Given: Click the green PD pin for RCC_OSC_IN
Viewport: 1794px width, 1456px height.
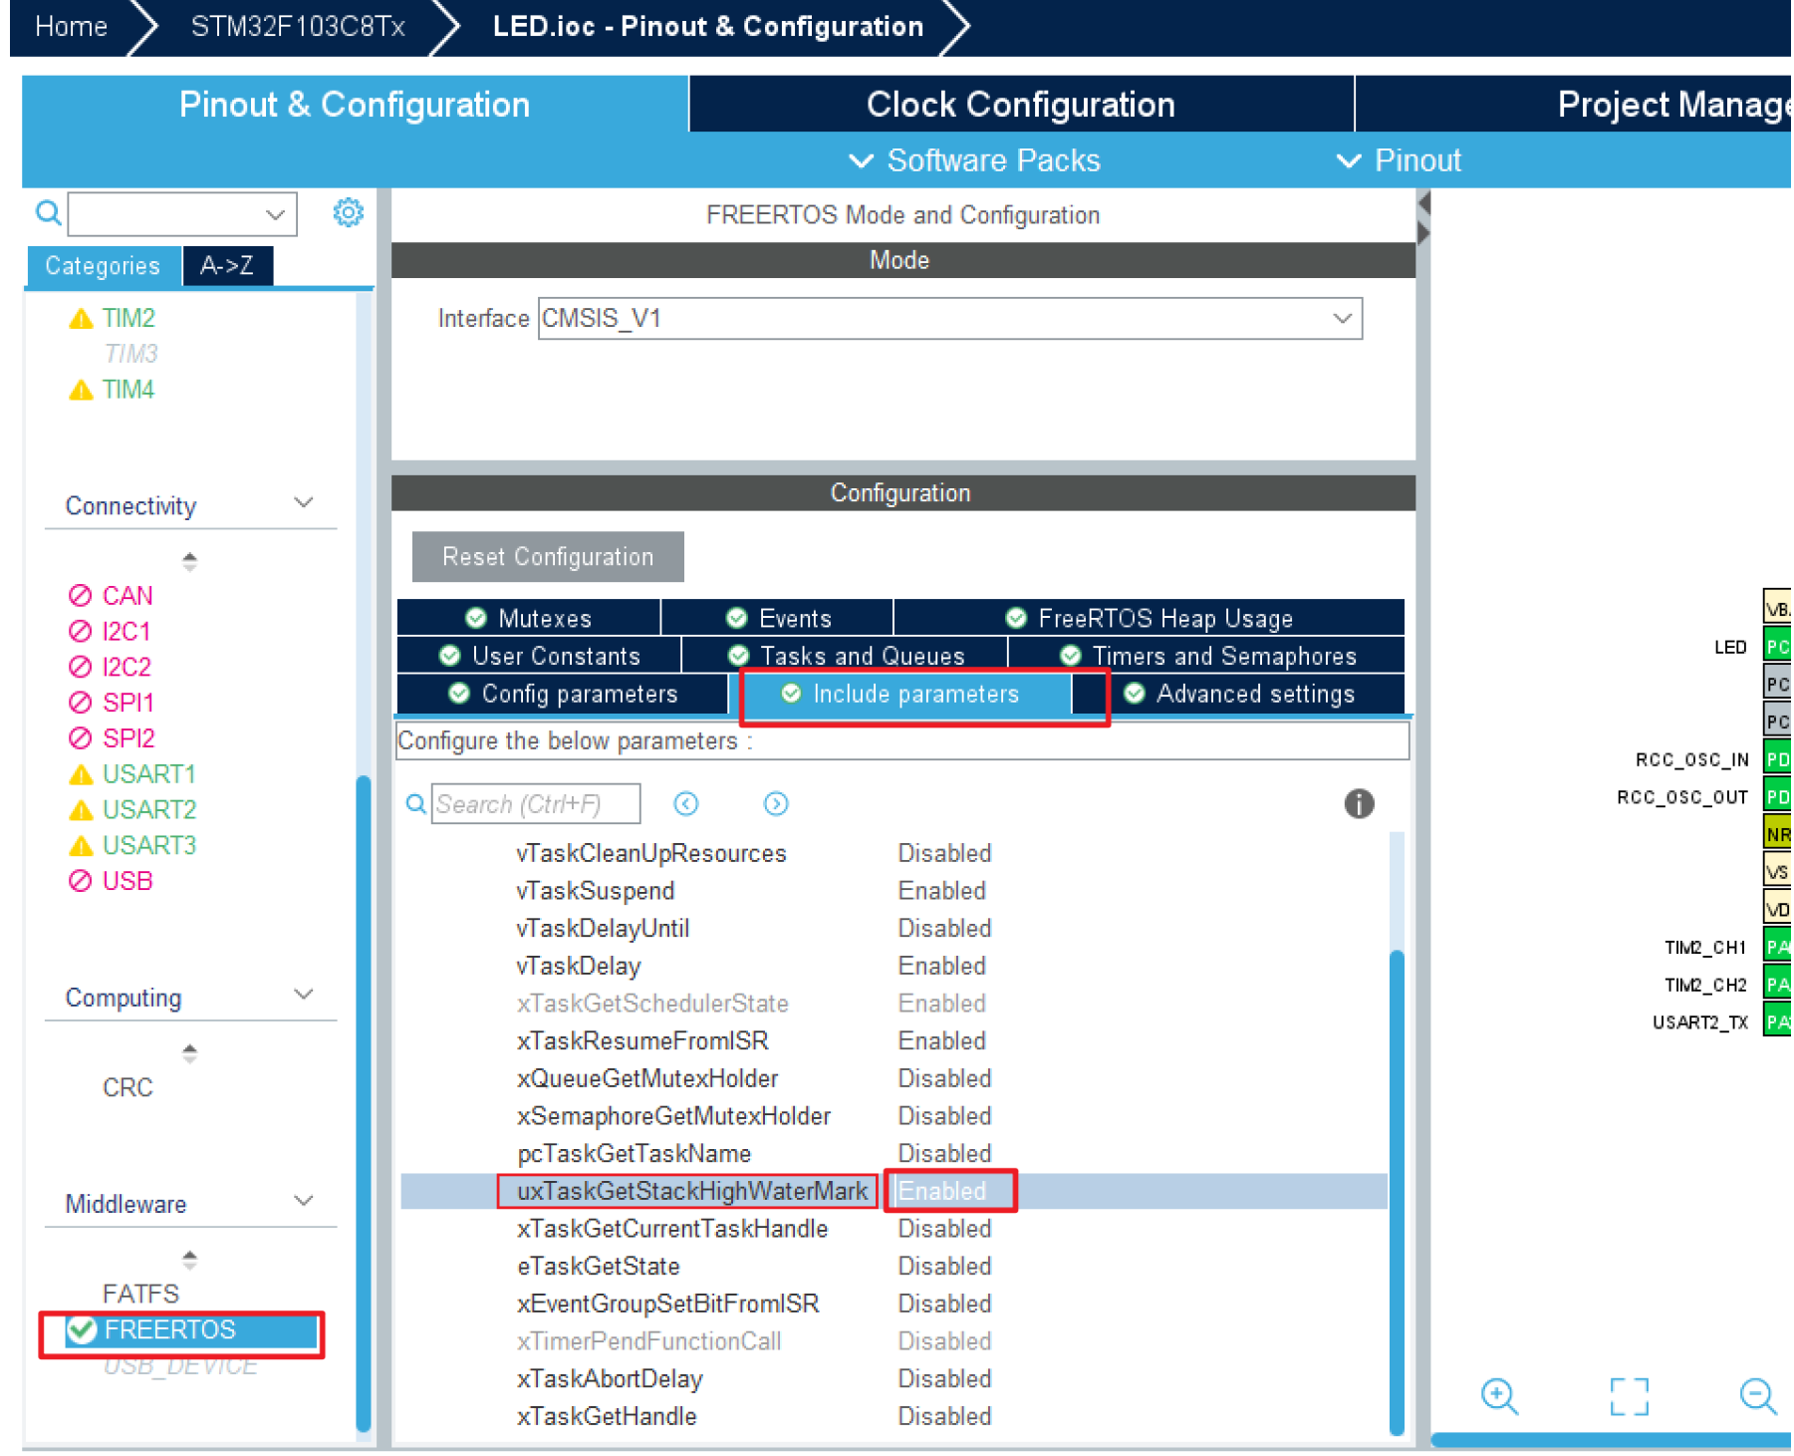Looking at the screenshot, I should [1777, 759].
